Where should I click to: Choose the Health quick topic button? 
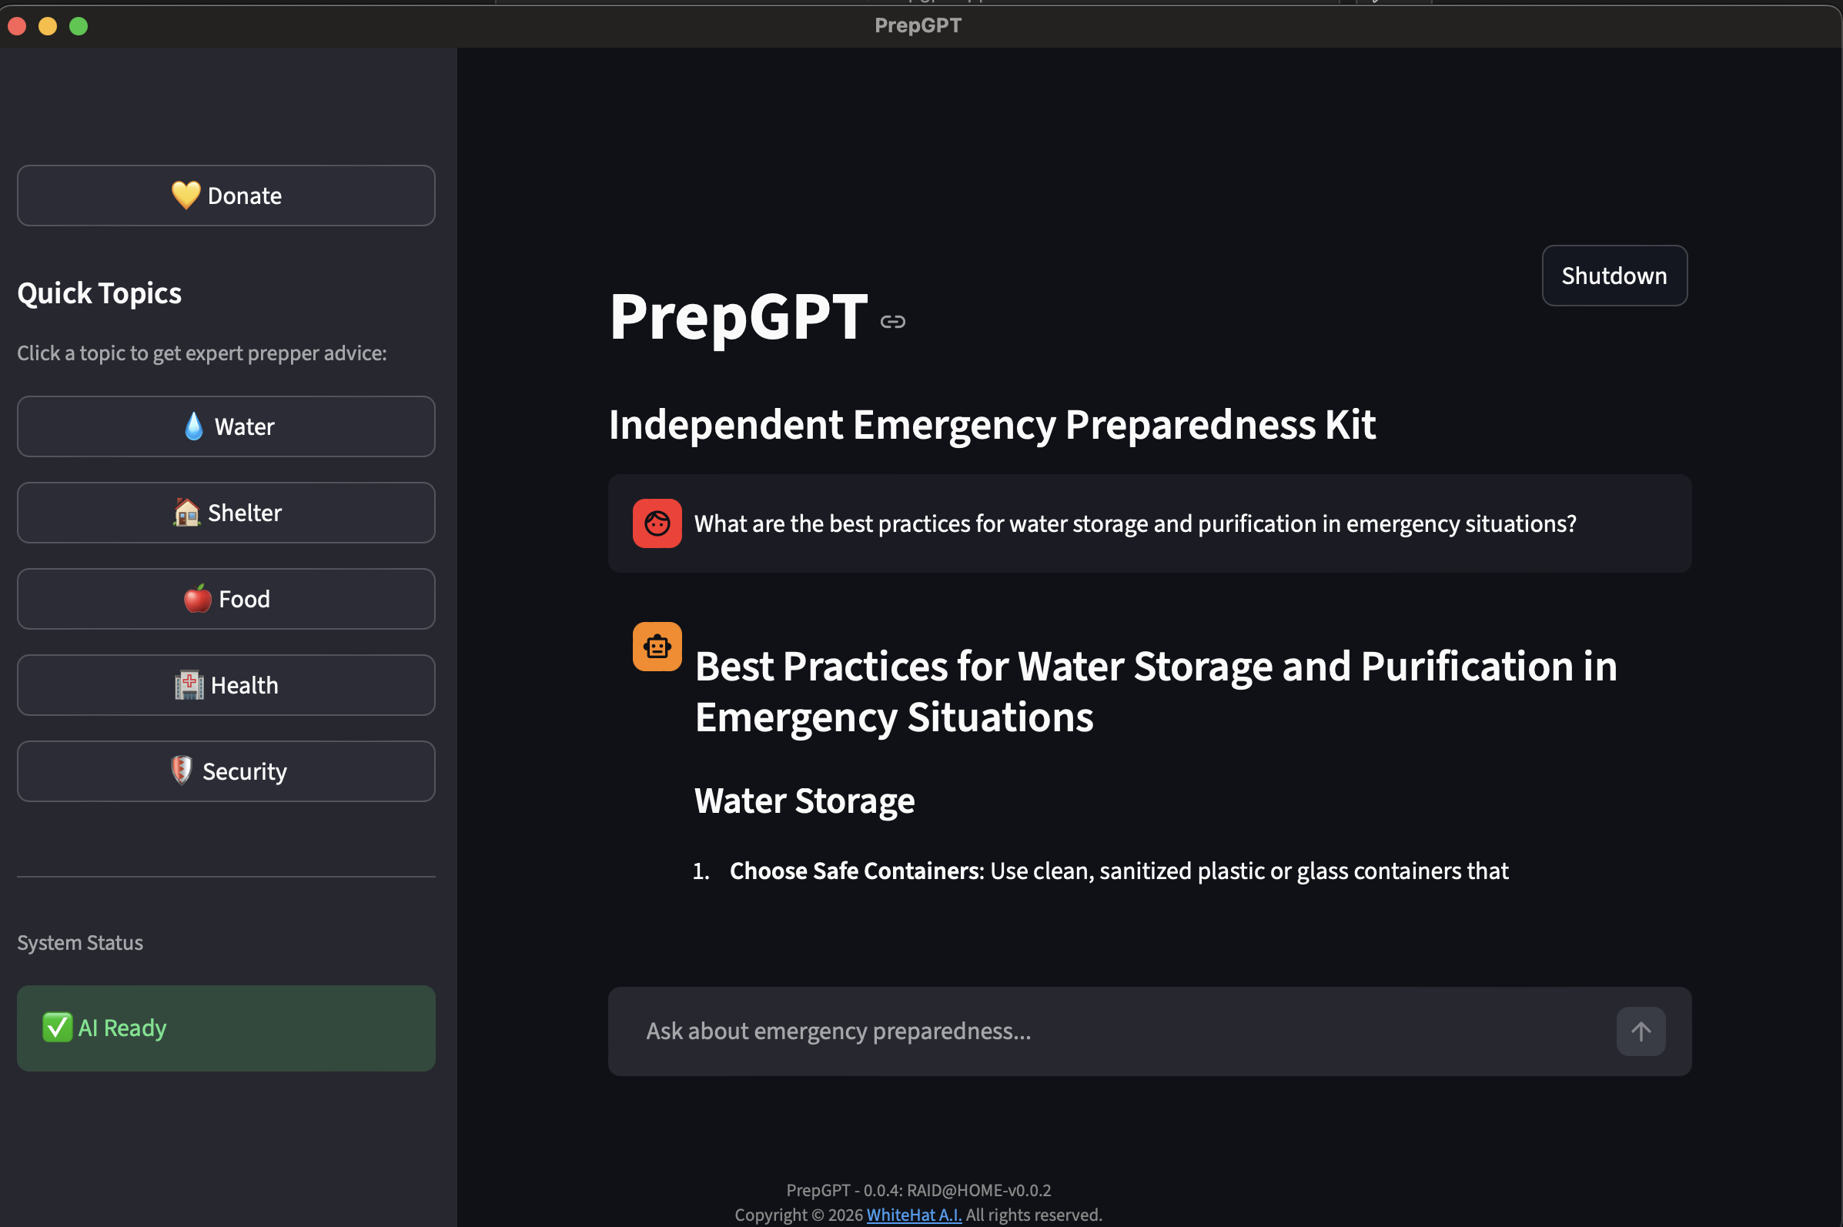226,686
